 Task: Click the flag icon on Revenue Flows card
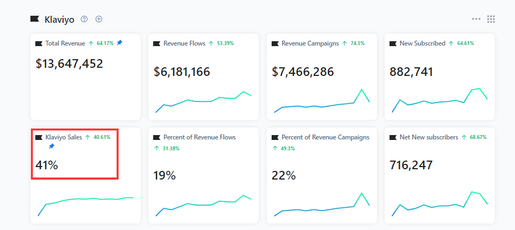tap(156, 43)
